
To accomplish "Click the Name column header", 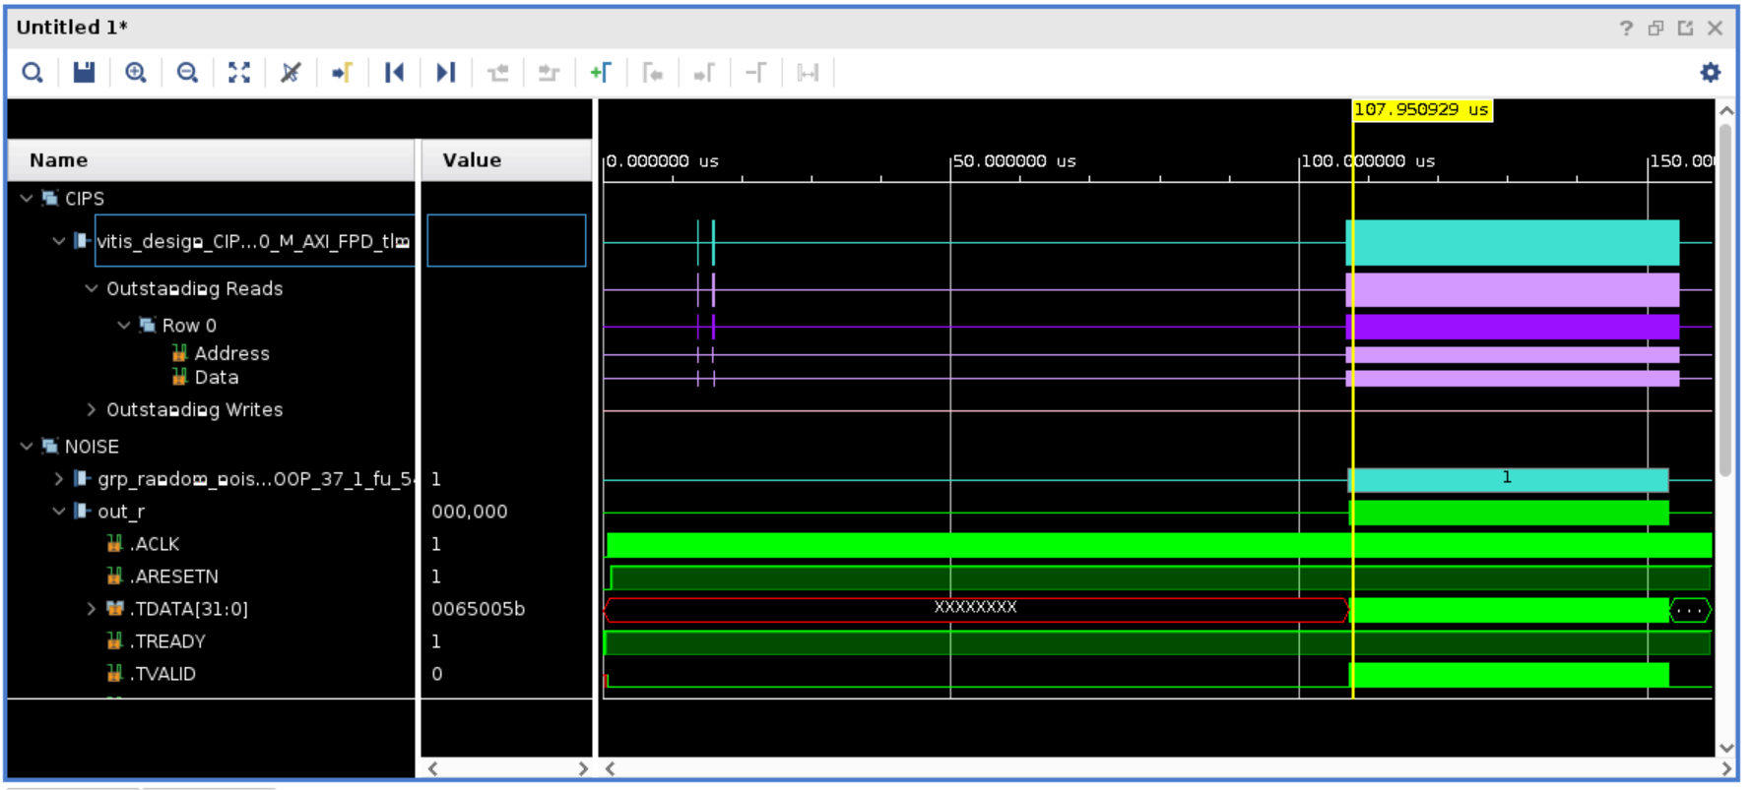I will (x=59, y=160).
